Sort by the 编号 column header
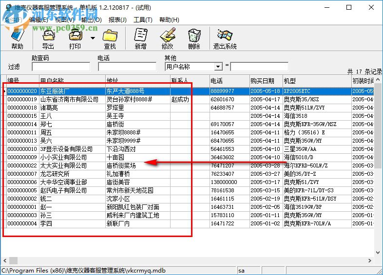 click(23, 81)
